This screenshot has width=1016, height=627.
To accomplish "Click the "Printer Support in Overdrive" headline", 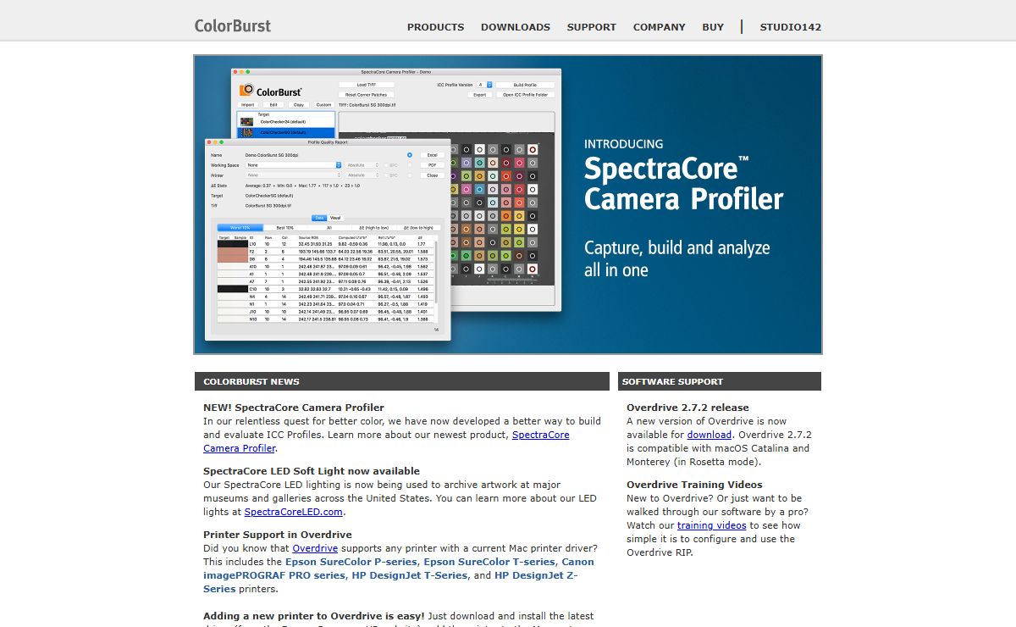I will coord(278,535).
